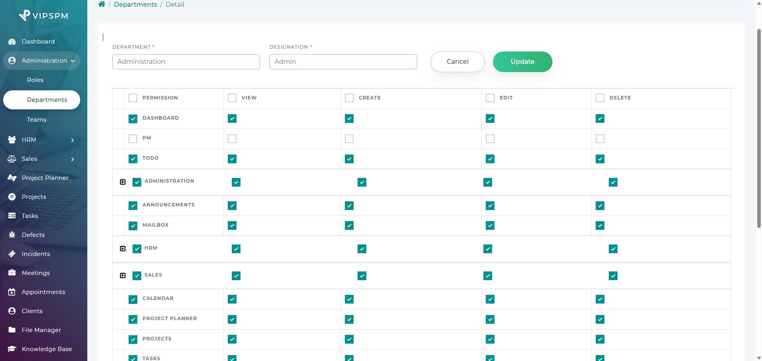
Task: Click the scrollbar down arrow
Action: point(759,358)
